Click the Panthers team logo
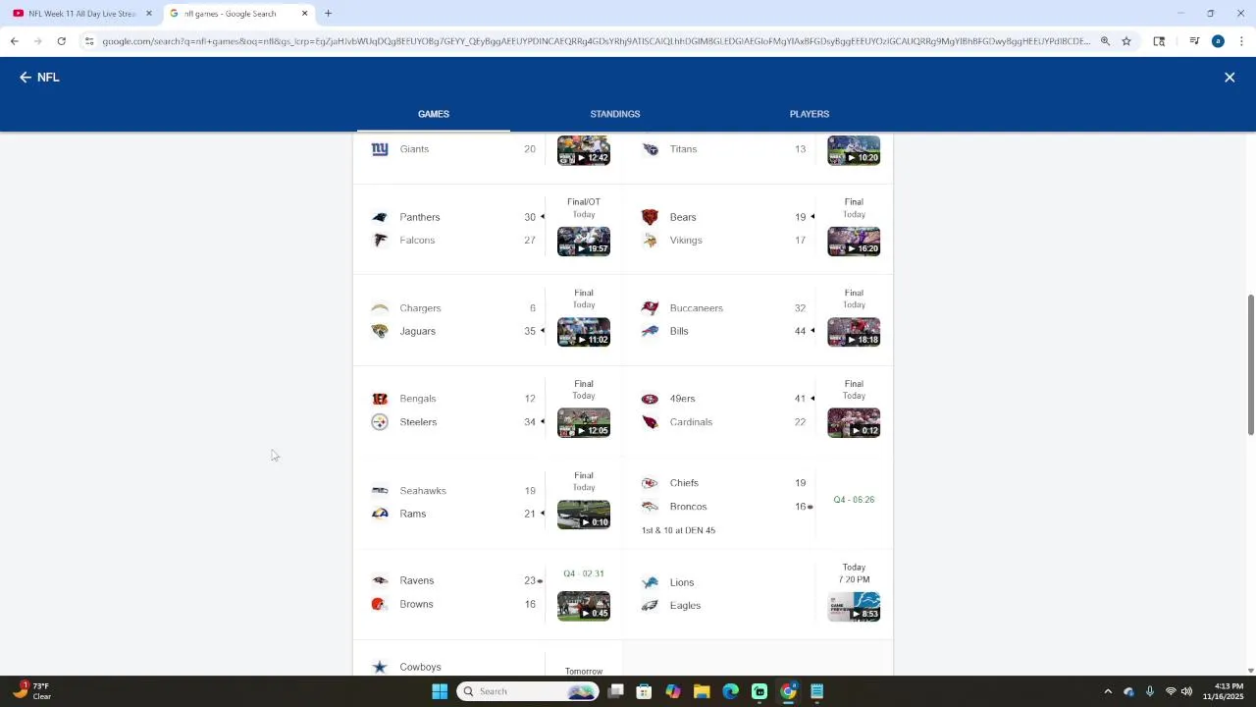The image size is (1256, 707). coord(380,217)
